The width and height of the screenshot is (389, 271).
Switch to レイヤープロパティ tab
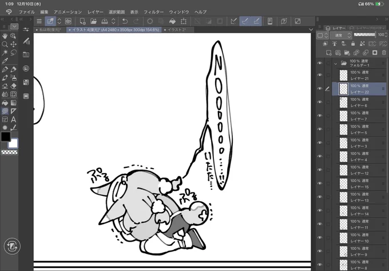367,28
